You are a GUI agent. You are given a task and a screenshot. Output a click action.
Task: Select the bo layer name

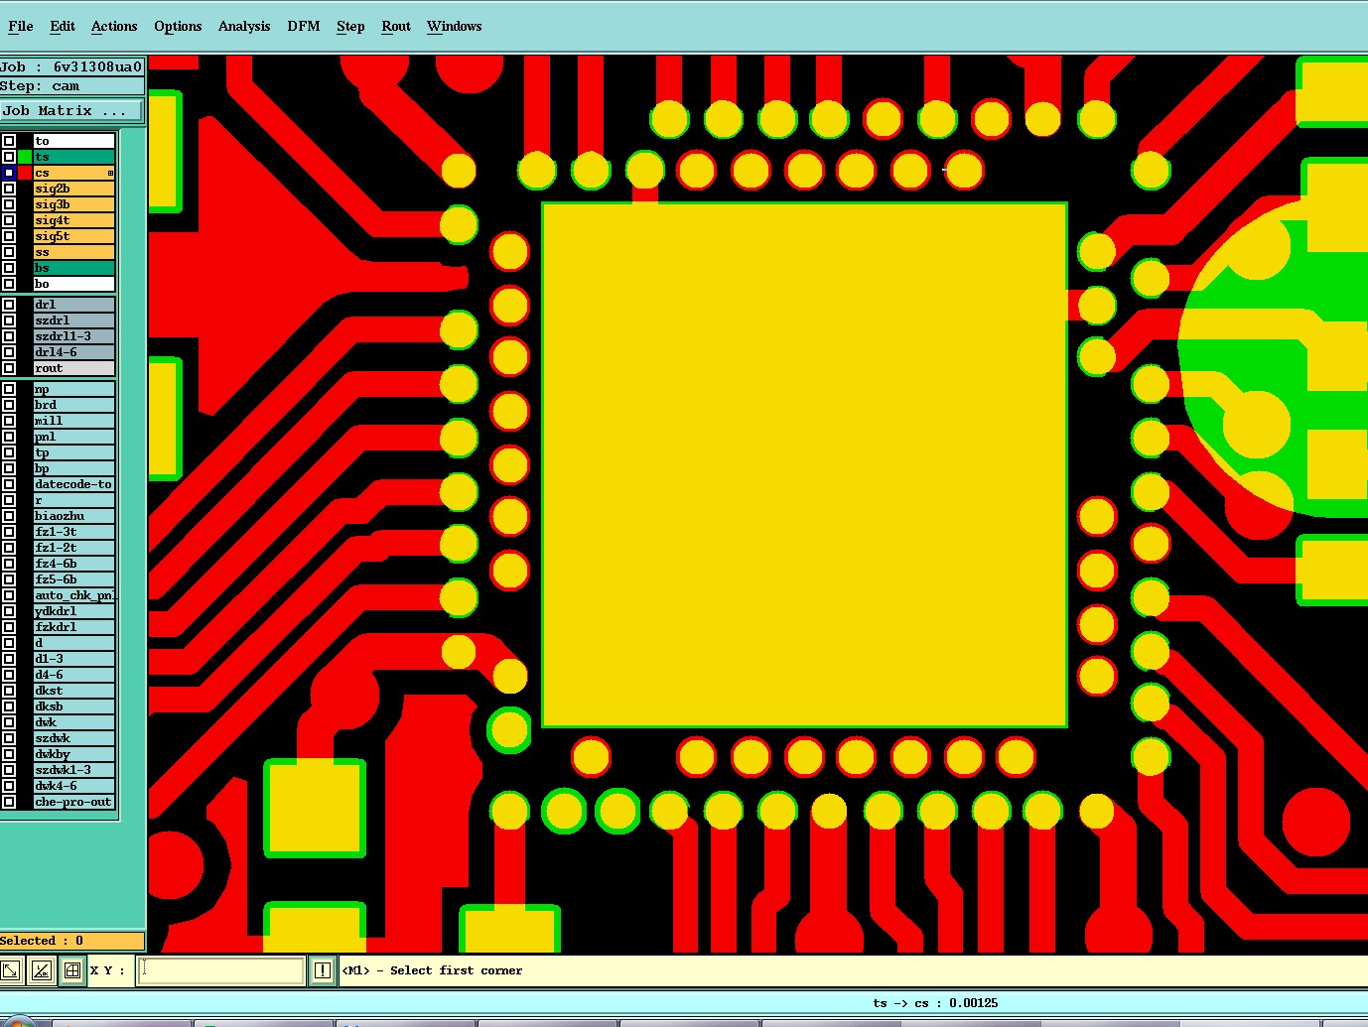tap(74, 284)
